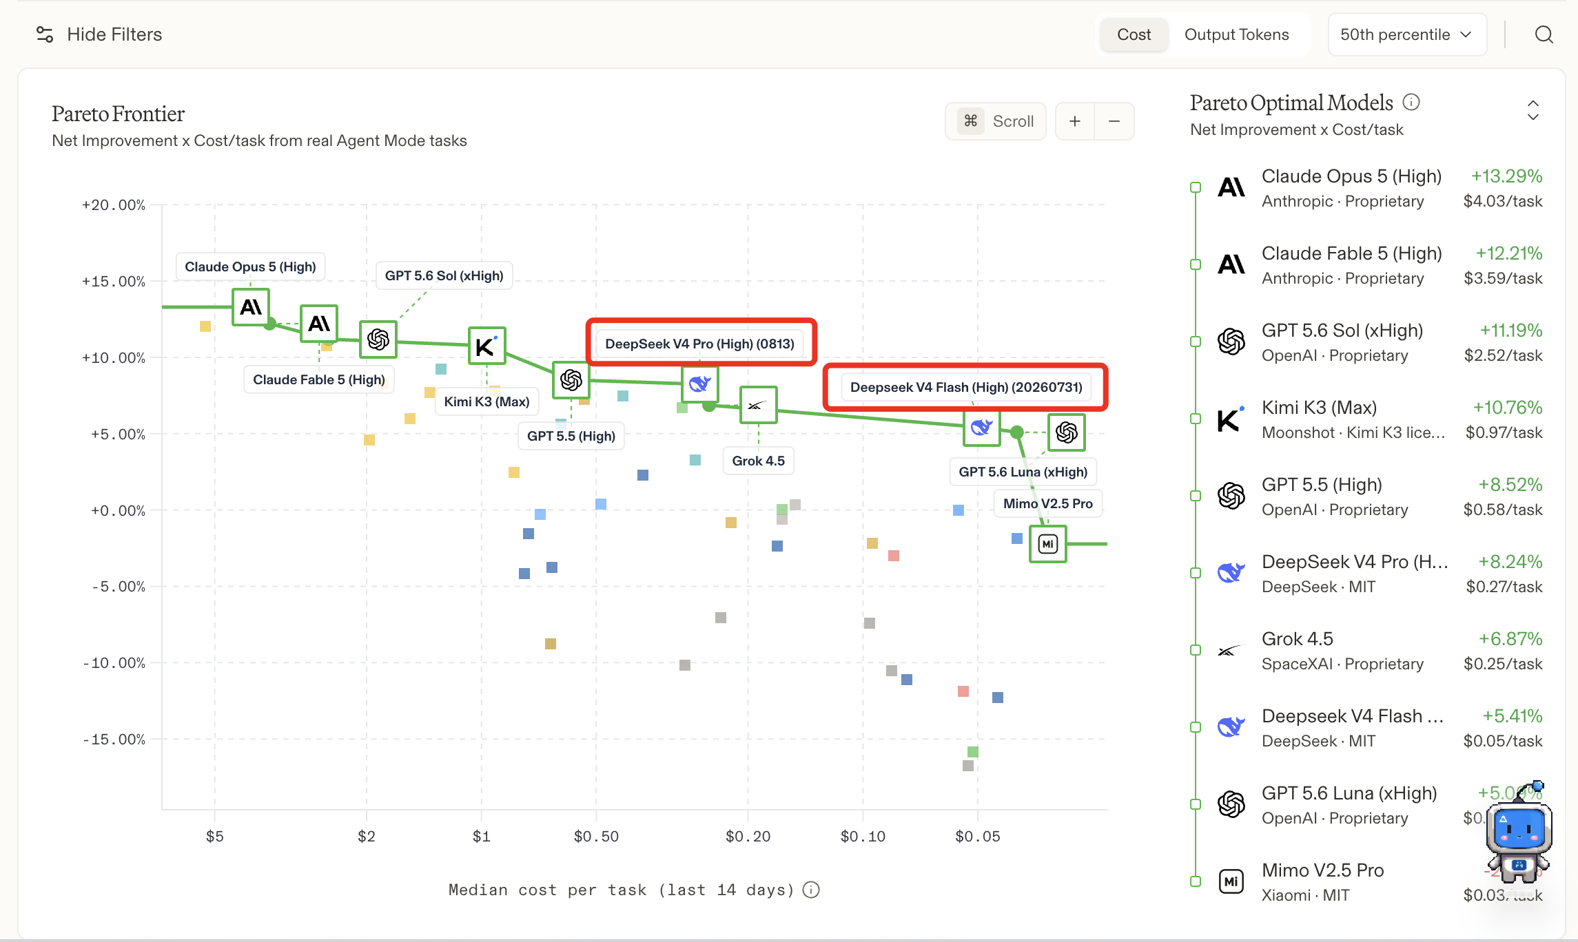Open the 50th percentile dropdown
1578x942 pixels.
[x=1407, y=34]
